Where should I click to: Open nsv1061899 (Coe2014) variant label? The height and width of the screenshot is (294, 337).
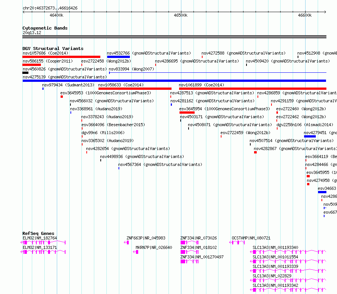(x=201, y=85)
